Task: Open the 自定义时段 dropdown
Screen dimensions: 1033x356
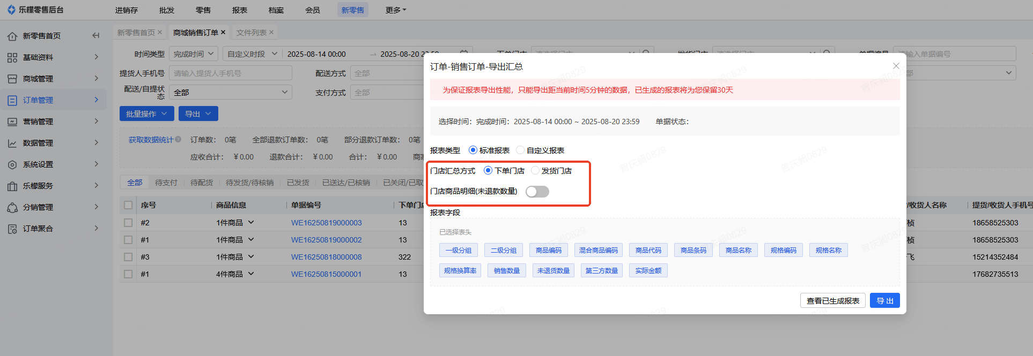Action: coord(252,54)
